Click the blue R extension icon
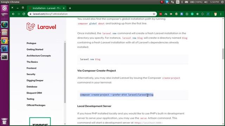 pos(182,14)
